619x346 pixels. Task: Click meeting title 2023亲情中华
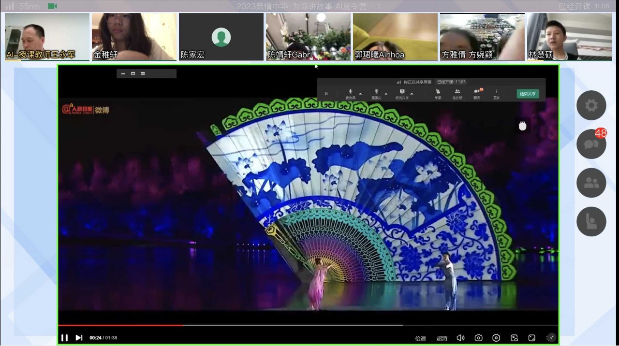click(308, 6)
